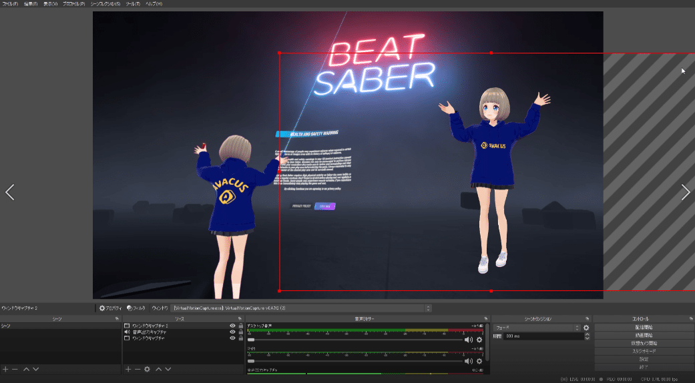Open プロパティ in the source toolbar
This screenshot has width=695, height=383.
tap(110, 308)
